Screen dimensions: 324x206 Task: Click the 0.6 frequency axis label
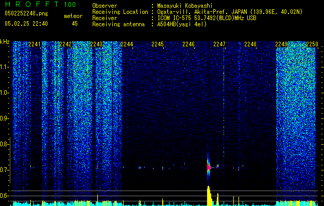coord(4,196)
